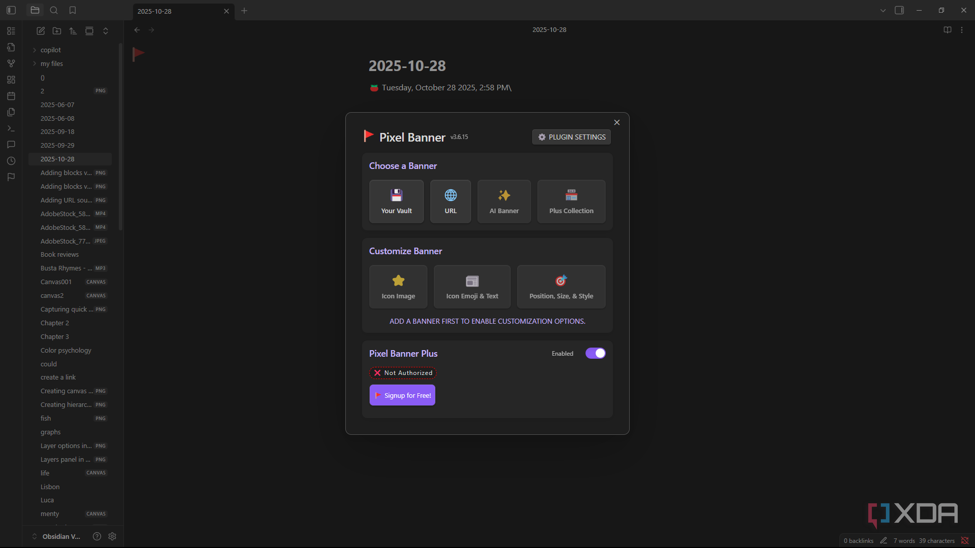The height and width of the screenshot is (548, 975).
Task: Open the tab list dropdown arrow
Action: [883, 11]
